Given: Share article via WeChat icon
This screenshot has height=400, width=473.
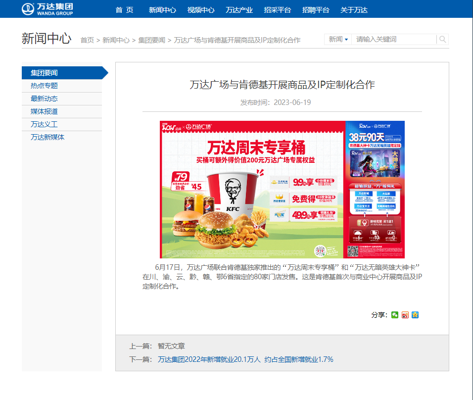Looking at the screenshot, I should 394,315.
